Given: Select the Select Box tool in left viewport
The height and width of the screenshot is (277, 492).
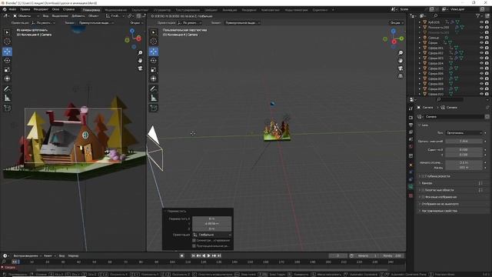Looking at the screenshot, I should (x=7, y=32).
